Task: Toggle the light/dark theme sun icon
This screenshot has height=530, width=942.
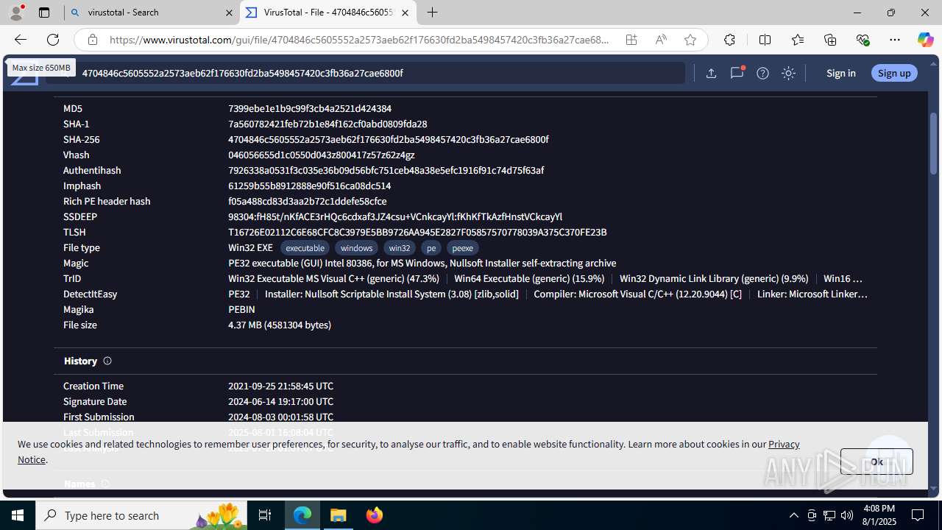Action: click(x=788, y=73)
